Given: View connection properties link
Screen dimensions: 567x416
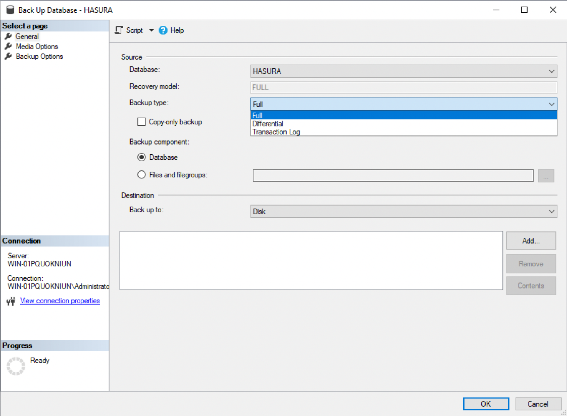Looking at the screenshot, I should 59,301.
